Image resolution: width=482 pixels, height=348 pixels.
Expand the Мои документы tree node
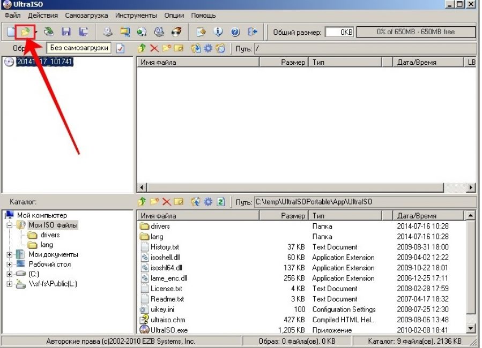(10, 255)
